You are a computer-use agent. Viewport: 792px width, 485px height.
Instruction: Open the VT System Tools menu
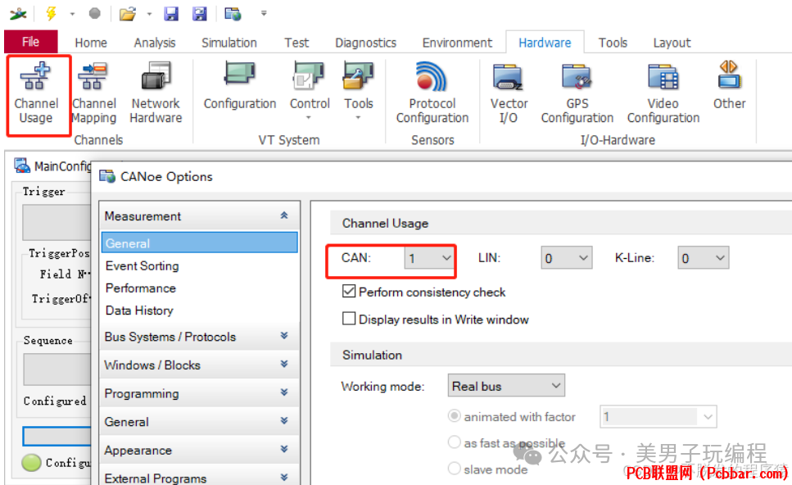click(359, 91)
